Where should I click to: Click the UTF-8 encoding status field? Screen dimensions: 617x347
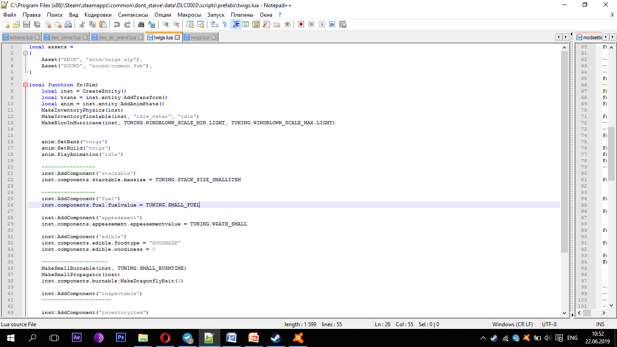coord(549,324)
